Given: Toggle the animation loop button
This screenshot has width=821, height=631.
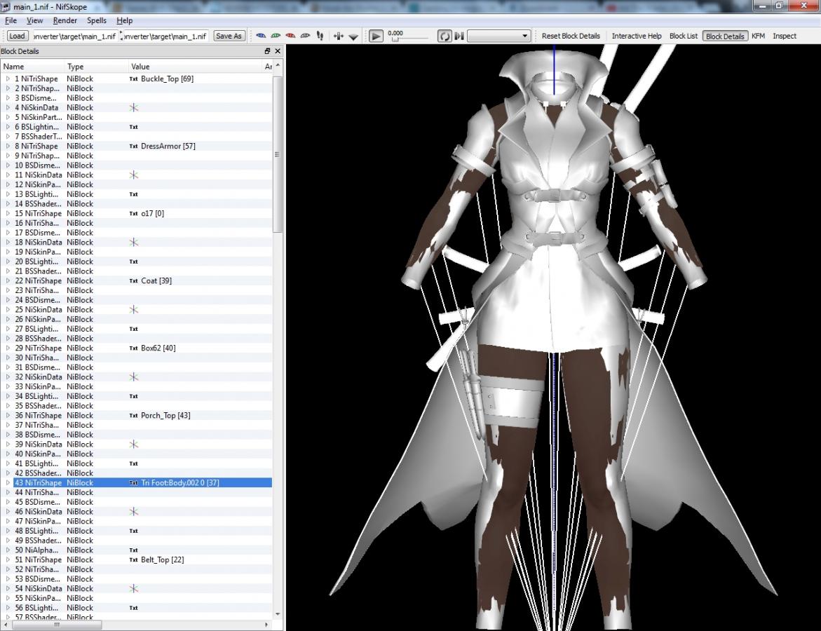Looking at the screenshot, I should coord(445,36).
